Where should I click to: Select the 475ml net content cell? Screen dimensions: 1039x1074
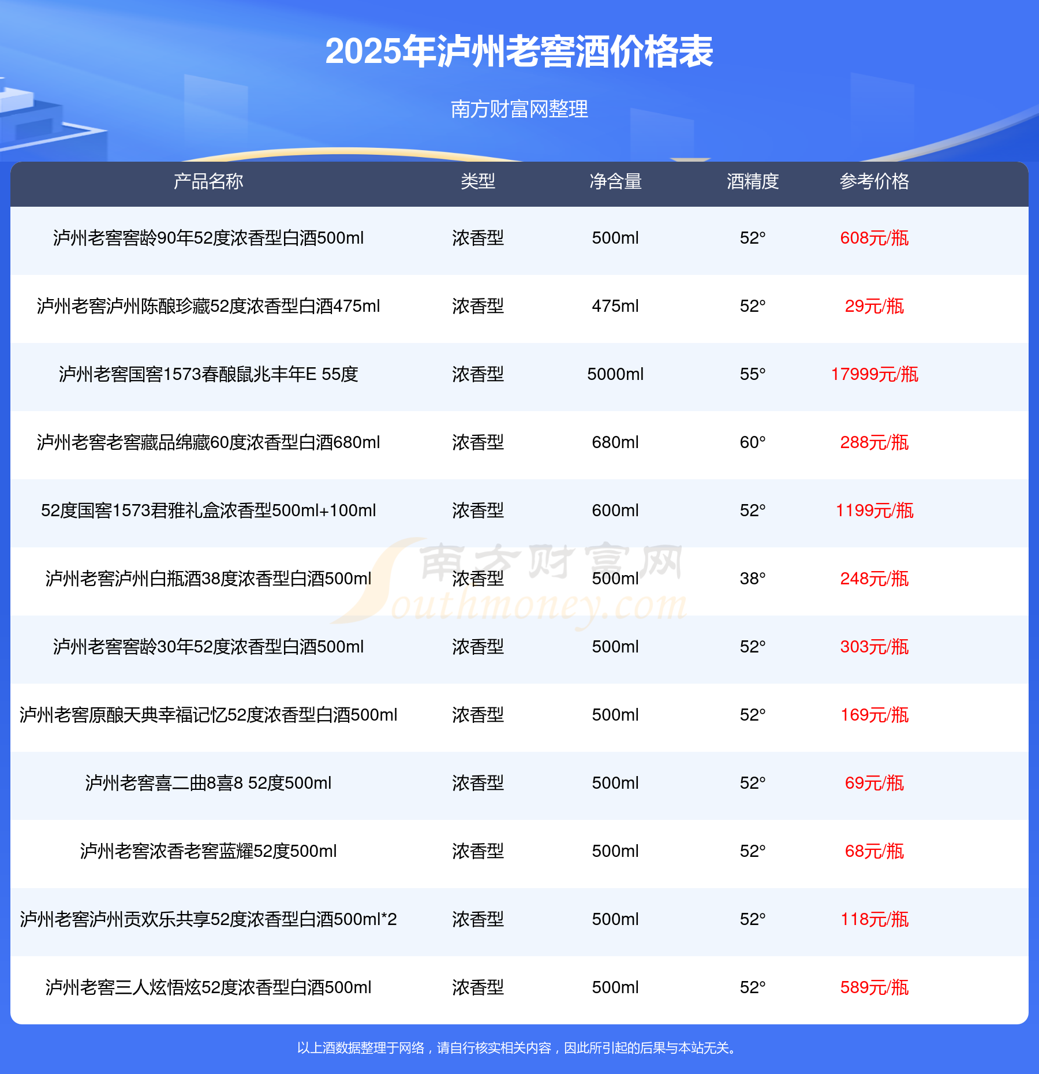tap(615, 306)
